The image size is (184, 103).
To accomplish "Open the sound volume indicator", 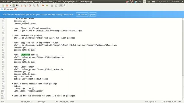I will (168, 2).
